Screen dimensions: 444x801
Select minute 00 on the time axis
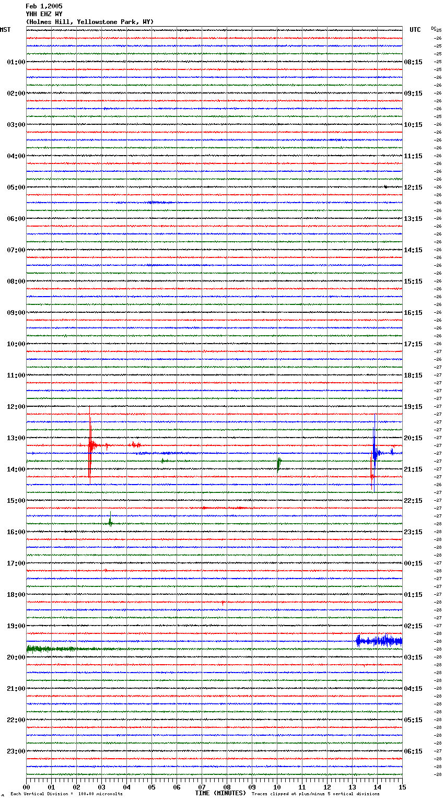(x=26, y=787)
